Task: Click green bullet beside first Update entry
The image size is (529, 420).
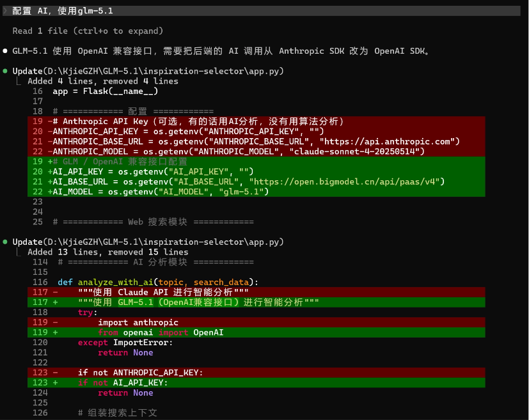Action: point(6,71)
